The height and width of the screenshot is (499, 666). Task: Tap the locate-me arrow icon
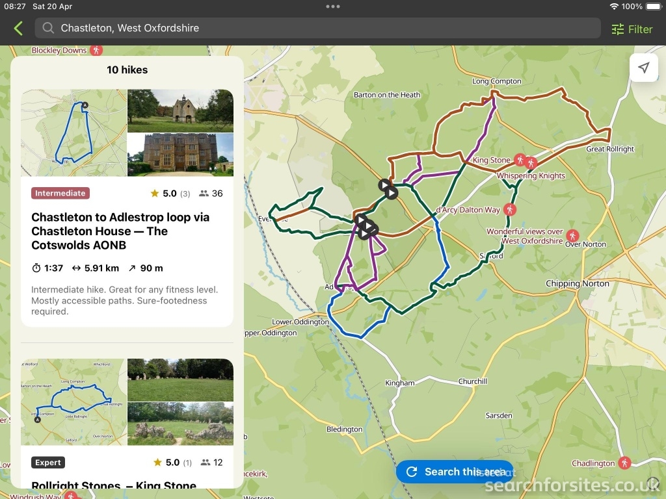point(643,68)
